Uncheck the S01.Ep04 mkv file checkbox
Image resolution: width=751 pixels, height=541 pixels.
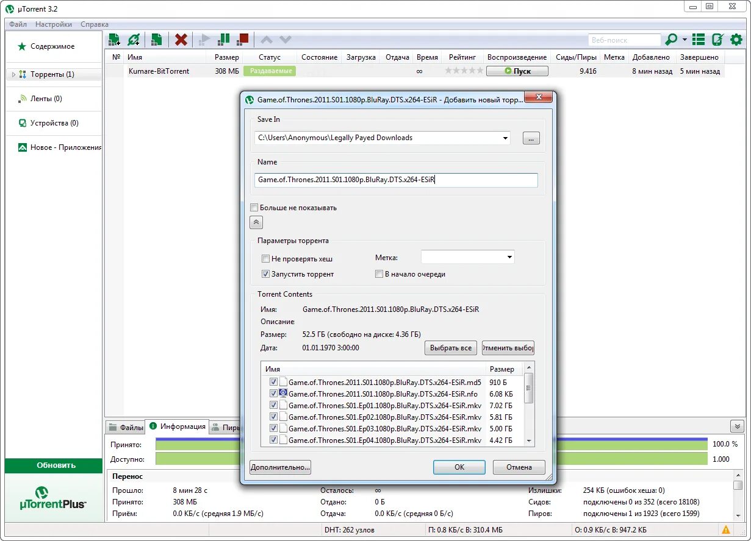pyautogui.click(x=273, y=440)
